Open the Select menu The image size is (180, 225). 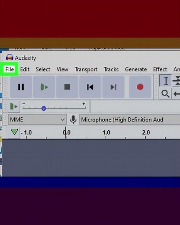click(43, 69)
